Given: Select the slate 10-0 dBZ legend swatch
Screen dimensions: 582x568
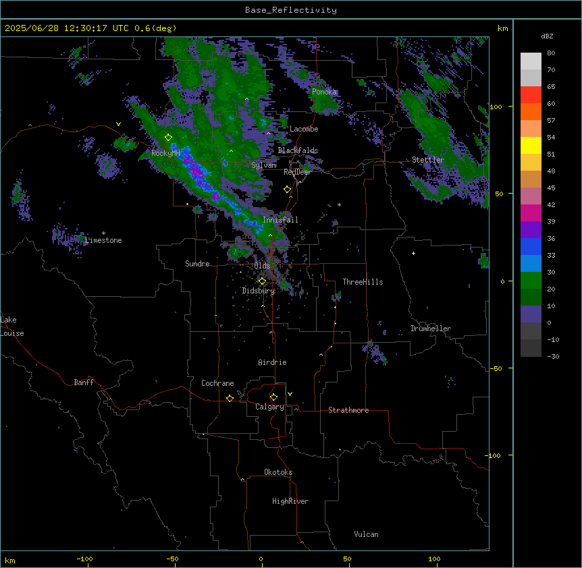Looking at the screenshot, I should [x=531, y=314].
